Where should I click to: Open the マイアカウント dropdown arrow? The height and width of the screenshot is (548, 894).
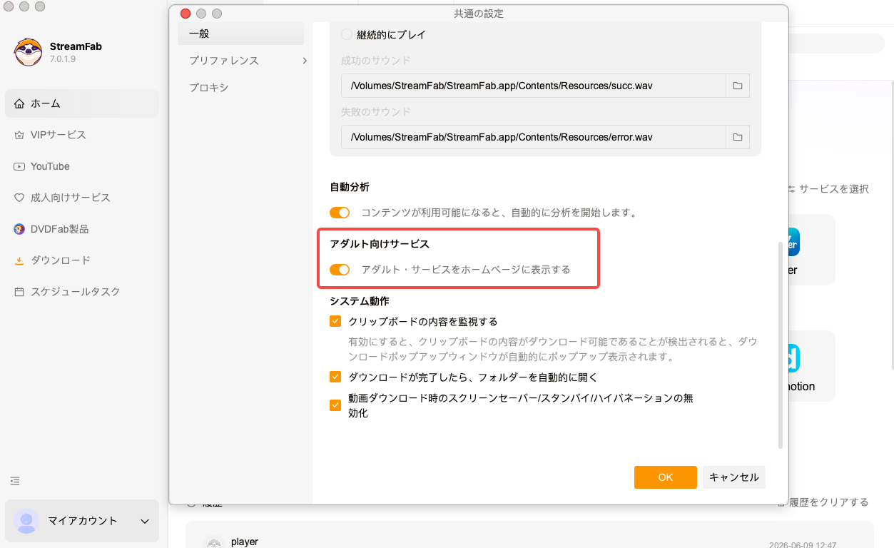pos(145,522)
